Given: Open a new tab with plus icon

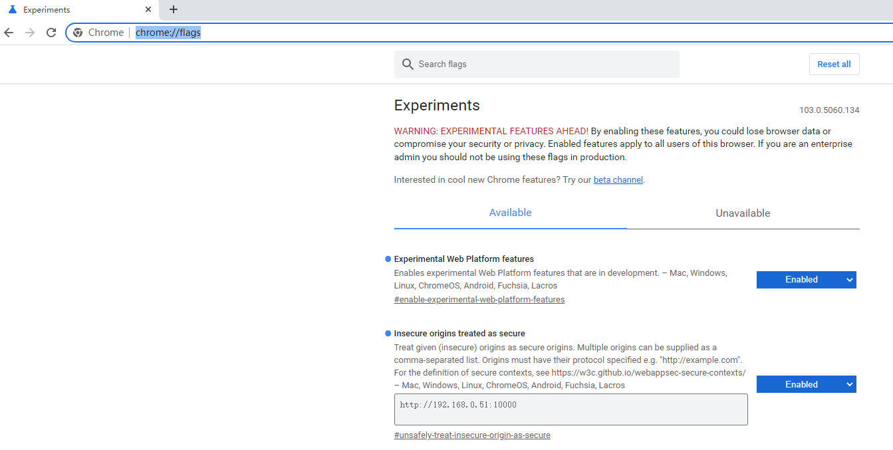Looking at the screenshot, I should point(174,9).
